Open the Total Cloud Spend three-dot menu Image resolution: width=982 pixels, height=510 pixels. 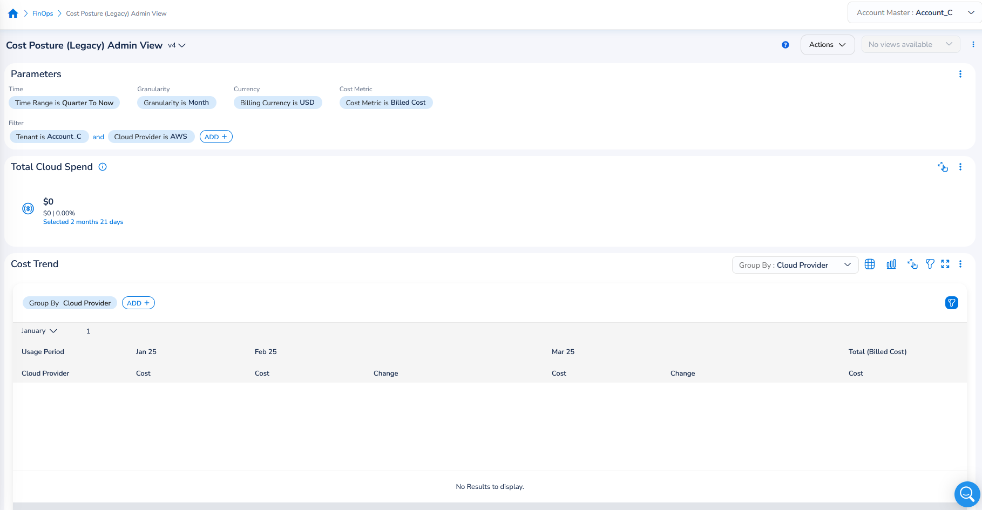pos(960,167)
